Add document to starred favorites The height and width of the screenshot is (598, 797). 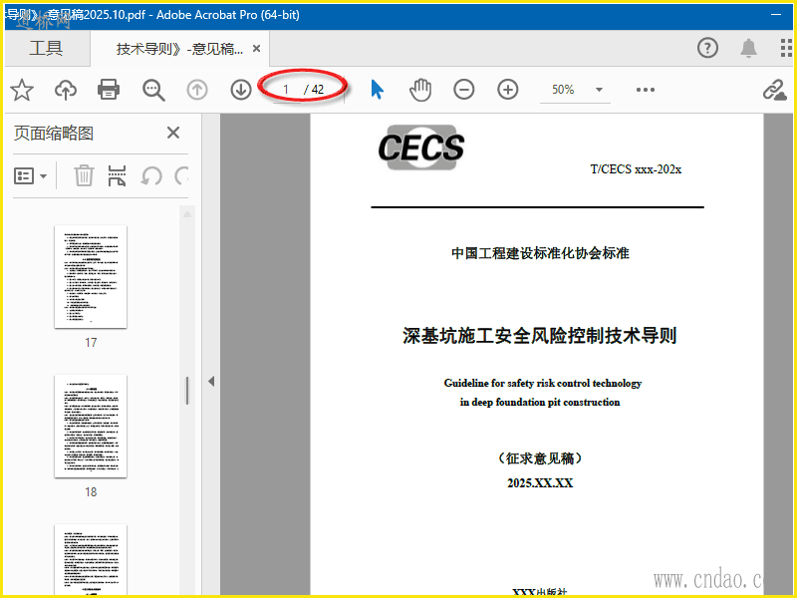(x=22, y=90)
